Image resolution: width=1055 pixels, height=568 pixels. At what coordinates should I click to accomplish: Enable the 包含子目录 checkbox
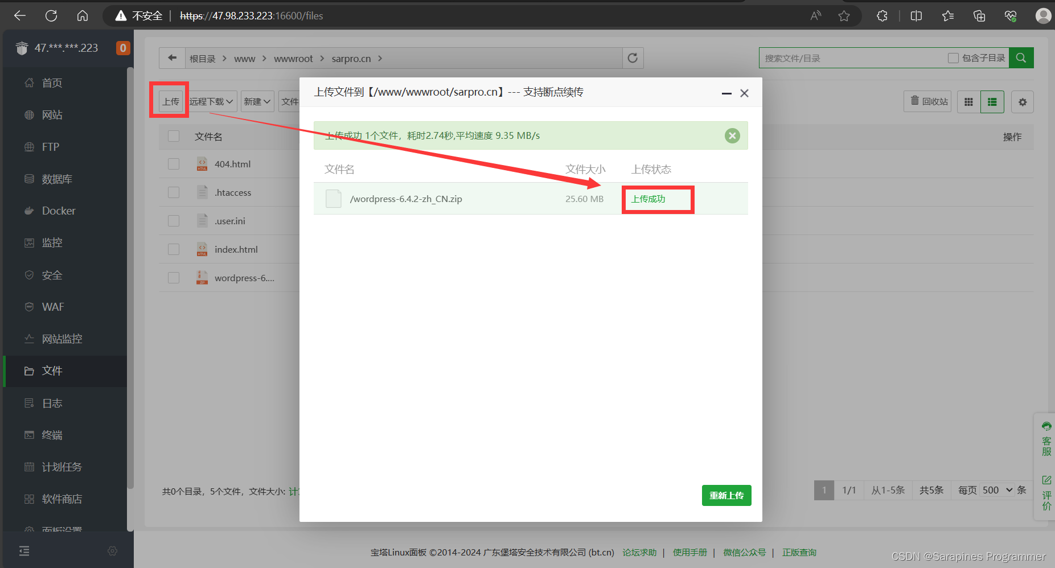pyautogui.click(x=953, y=58)
